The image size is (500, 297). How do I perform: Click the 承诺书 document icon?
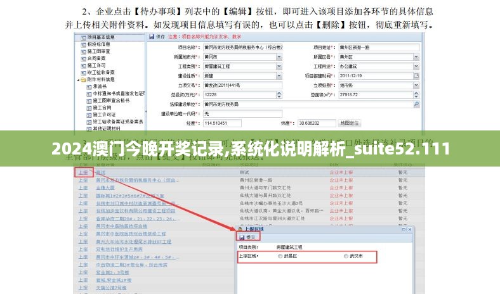(x=89, y=87)
